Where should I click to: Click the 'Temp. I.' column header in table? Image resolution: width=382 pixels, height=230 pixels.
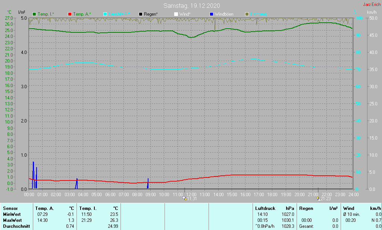(88, 208)
